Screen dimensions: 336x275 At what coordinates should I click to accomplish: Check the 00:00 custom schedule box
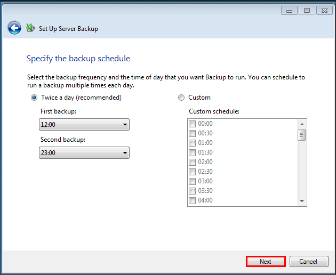click(193, 124)
